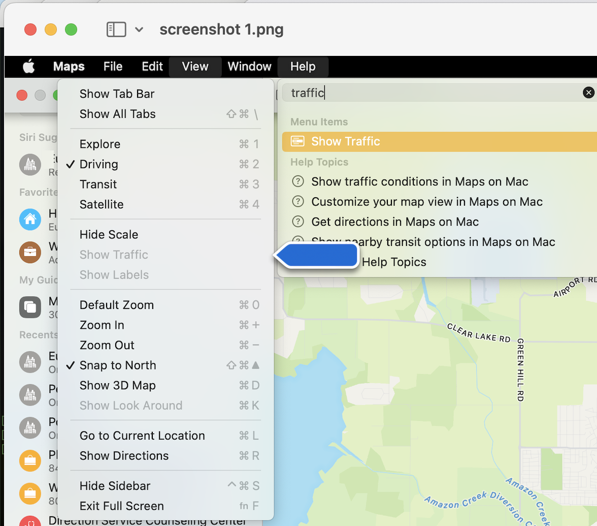Clear the help search field with X
Image resolution: width=597 pixels, height=526 pixels.
[x=588, y=92]
